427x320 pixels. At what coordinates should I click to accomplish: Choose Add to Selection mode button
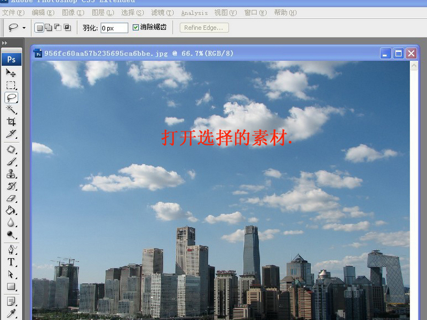[x=49, y=28]
